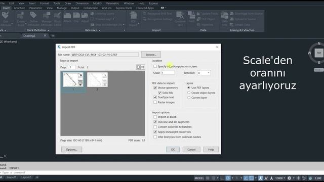Switch to Drawing2 file tab
The width and height of the screenshot is (324, 182).
point(29,36)
